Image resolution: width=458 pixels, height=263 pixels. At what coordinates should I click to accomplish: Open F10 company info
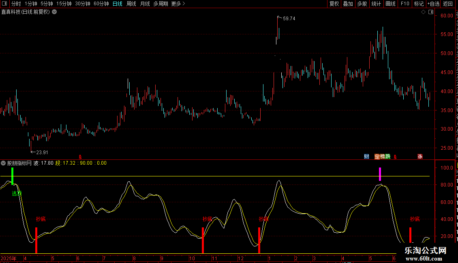click(x=405, y=4)
